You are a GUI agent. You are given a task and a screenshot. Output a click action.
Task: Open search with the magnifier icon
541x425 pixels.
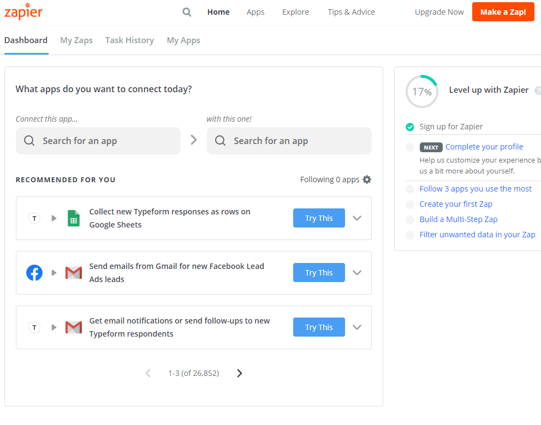[x=187, y=12]
